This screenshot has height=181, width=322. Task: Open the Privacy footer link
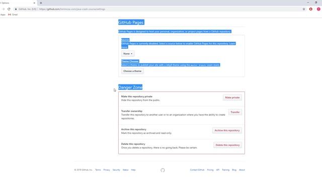[x=107, y=170]
